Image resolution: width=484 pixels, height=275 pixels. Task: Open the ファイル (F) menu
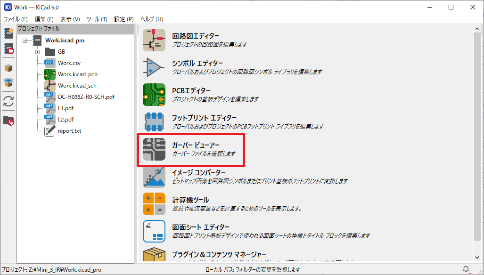(x=16, y=19)
